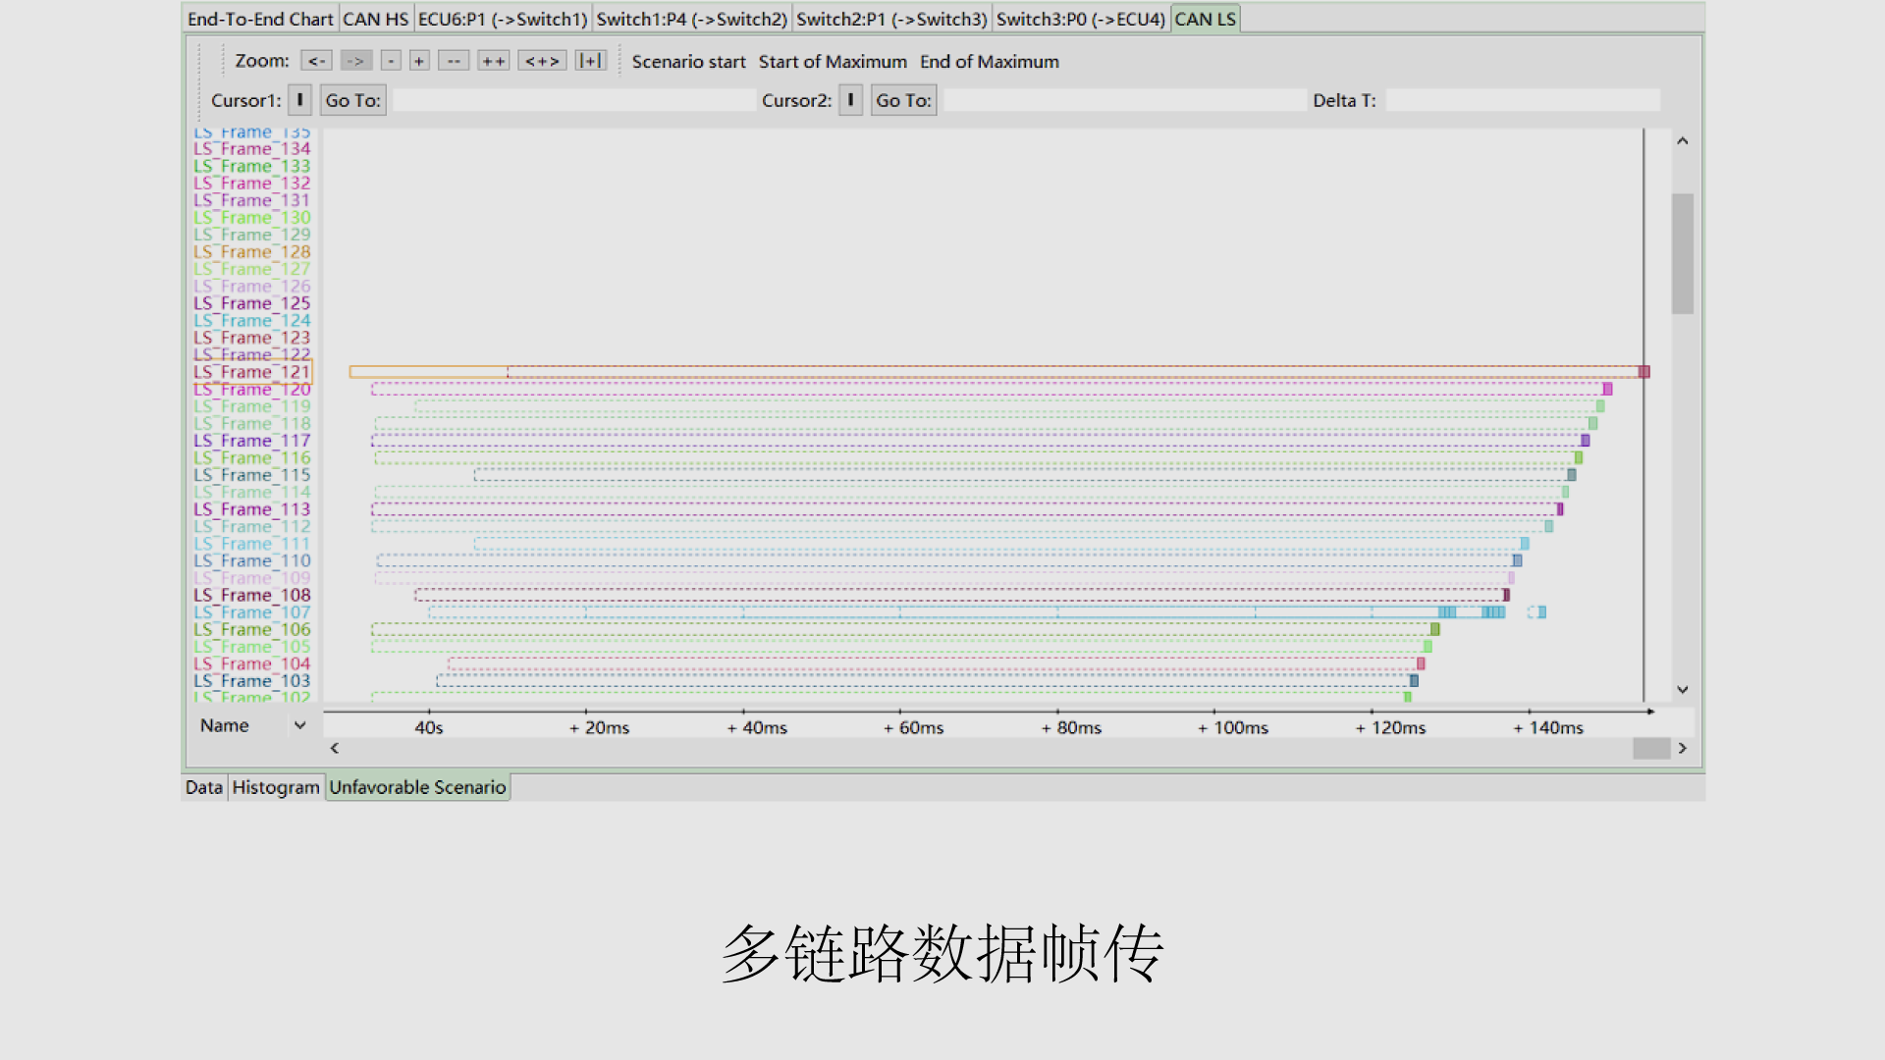Click the Cursor1 Go To button

coord(352,100)
